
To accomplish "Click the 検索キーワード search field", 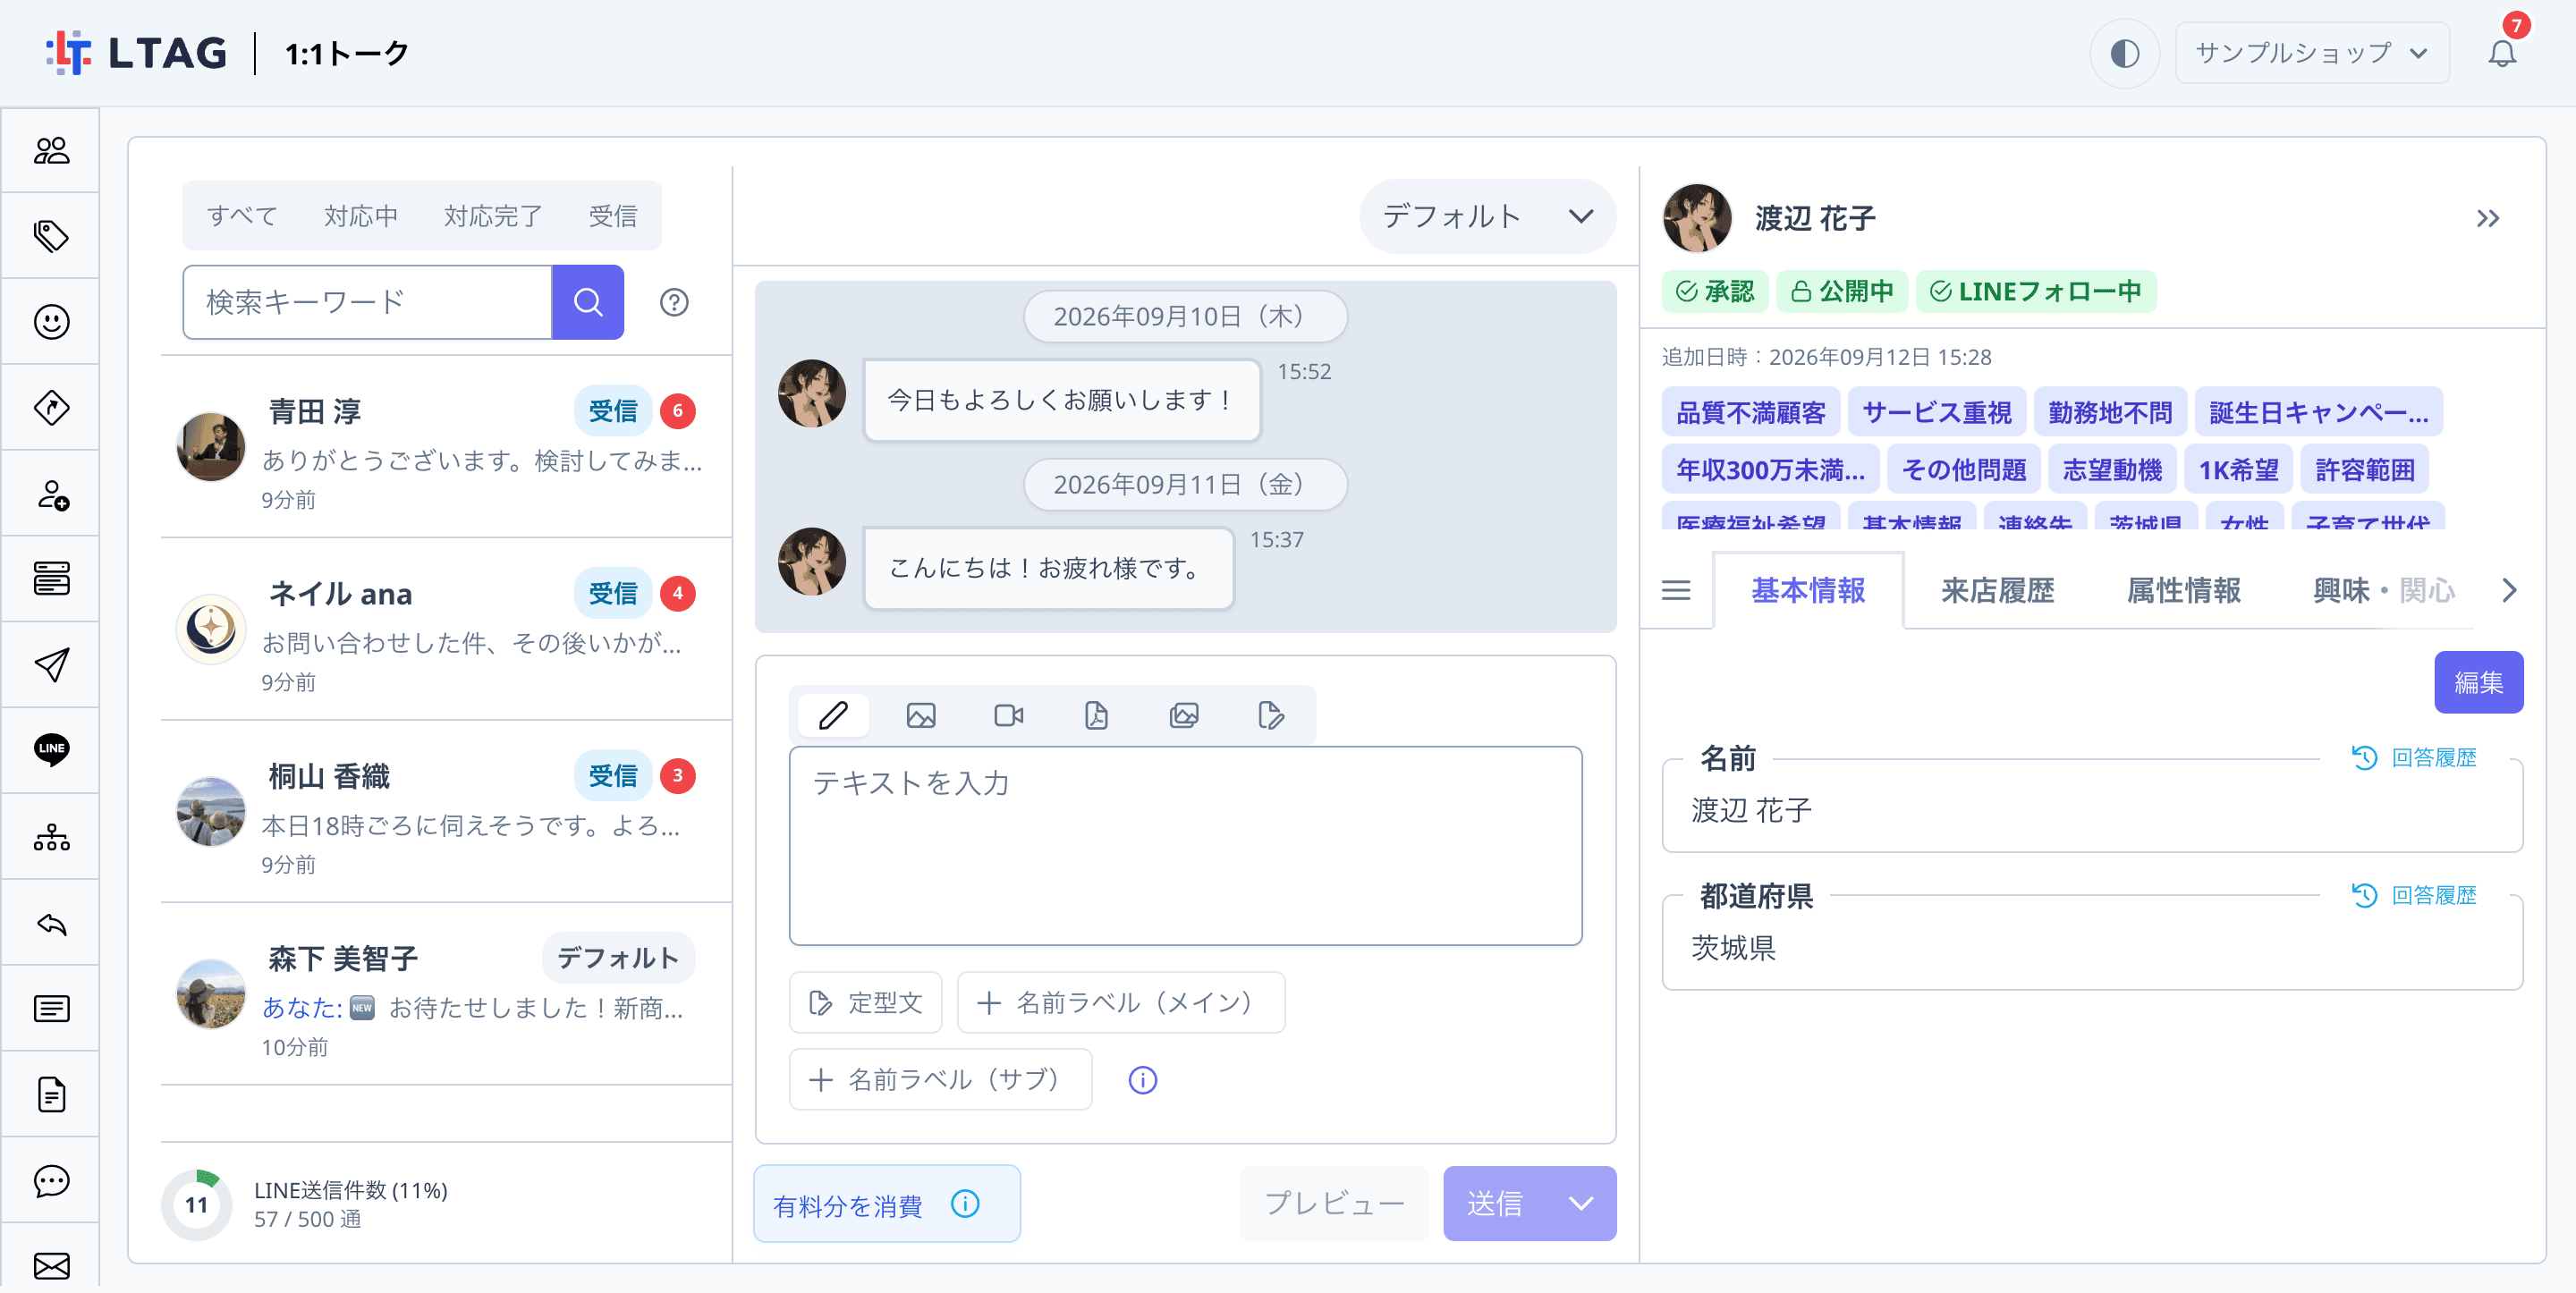I will coord(367,302).
